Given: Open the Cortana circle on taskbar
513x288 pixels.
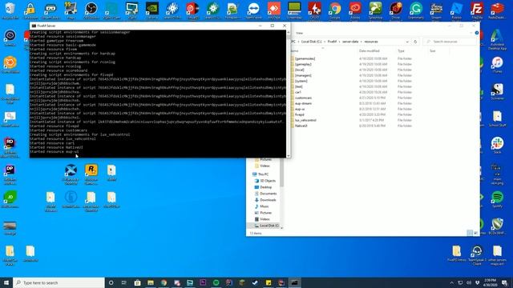Looking at the screenshot, I should 111,282.
